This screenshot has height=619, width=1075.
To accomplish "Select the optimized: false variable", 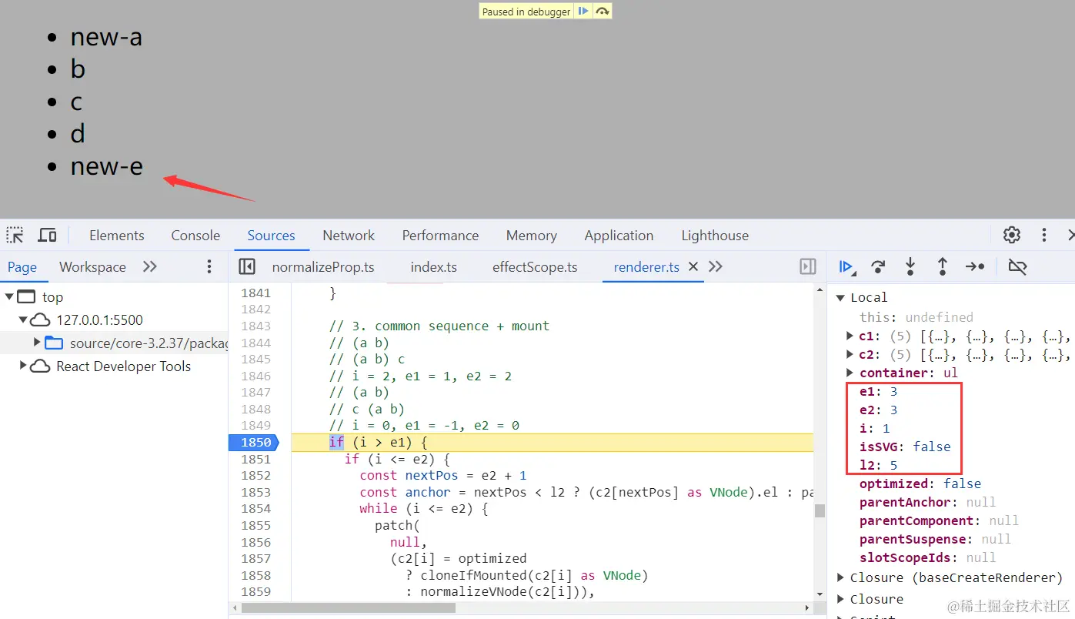I will click(920, 483).
